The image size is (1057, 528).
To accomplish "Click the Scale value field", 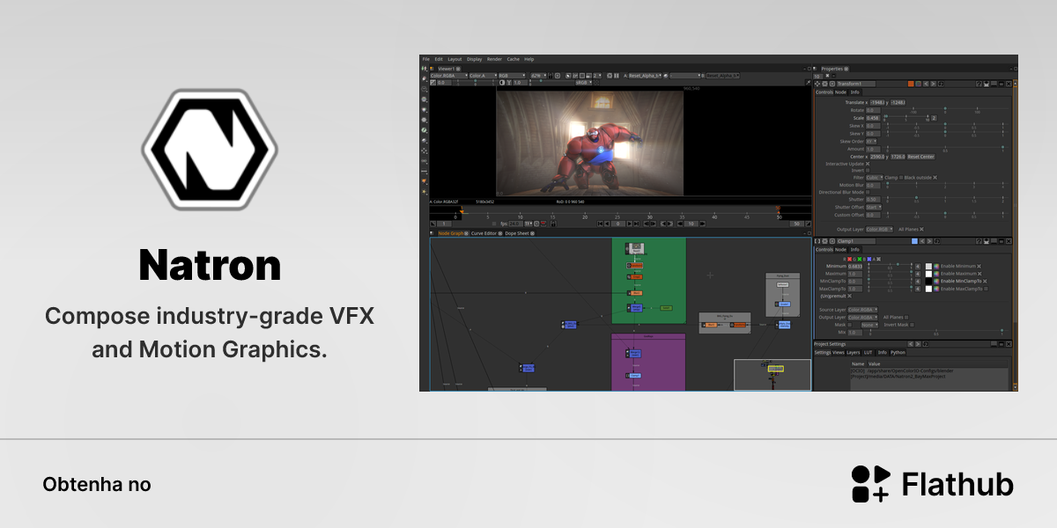I will coord(873,118).
